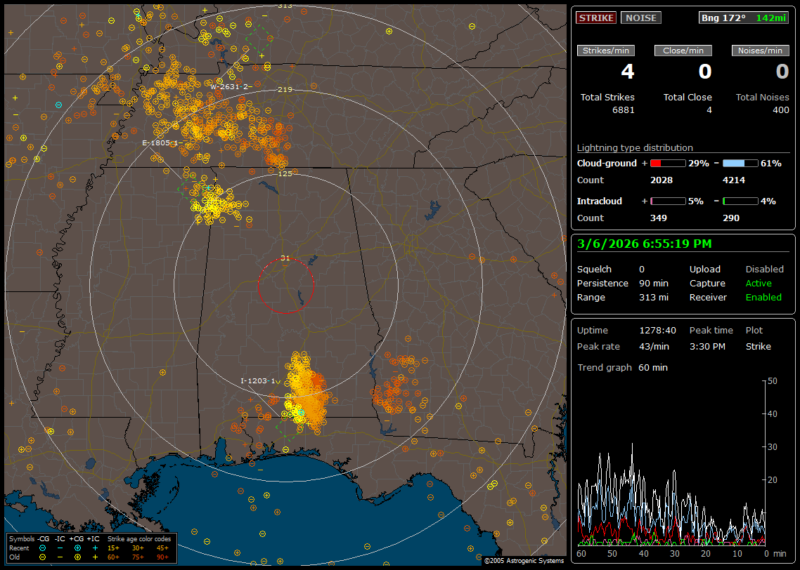Click the recent +CG symbol in legend
The width and height of the screenshot is (800, 570).
[77, 548]
